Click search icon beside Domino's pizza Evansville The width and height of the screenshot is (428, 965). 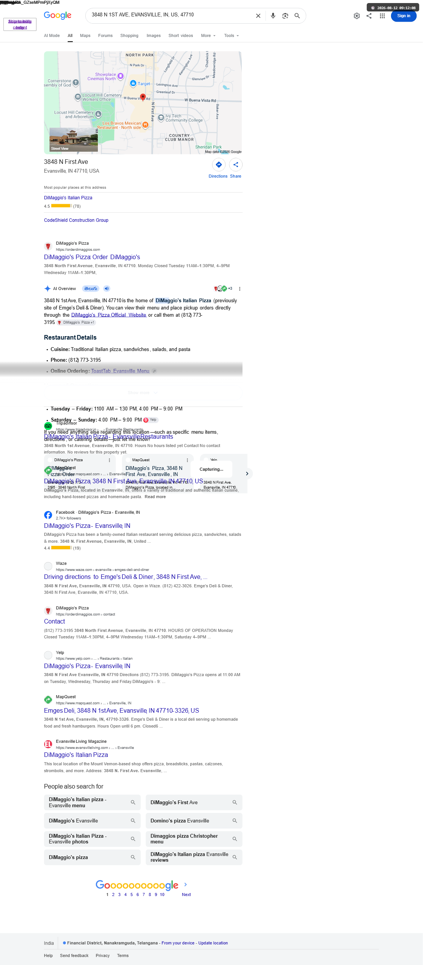235,821
